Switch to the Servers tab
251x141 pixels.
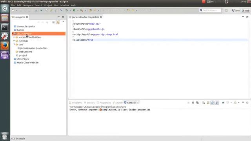pos(89,103)
